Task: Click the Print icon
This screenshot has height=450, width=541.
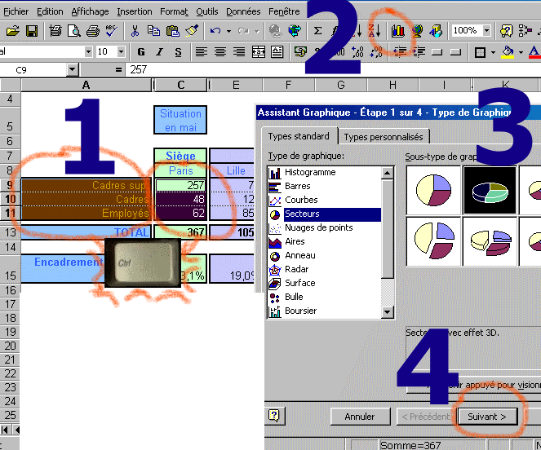Action: coord(92,31)
